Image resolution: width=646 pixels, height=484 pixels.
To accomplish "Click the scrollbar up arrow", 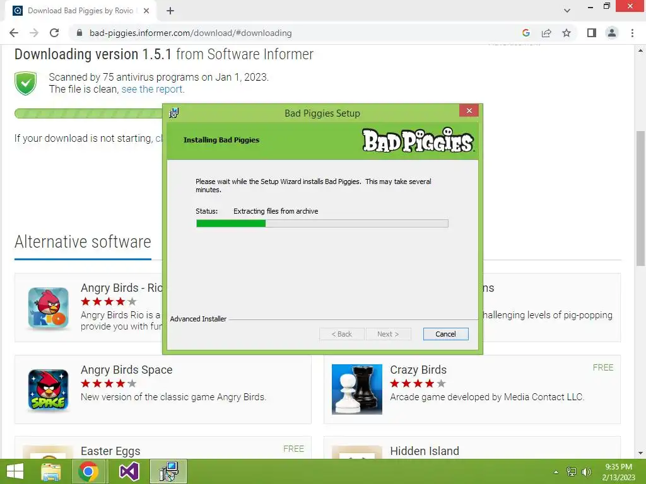I will pos(640,51).
